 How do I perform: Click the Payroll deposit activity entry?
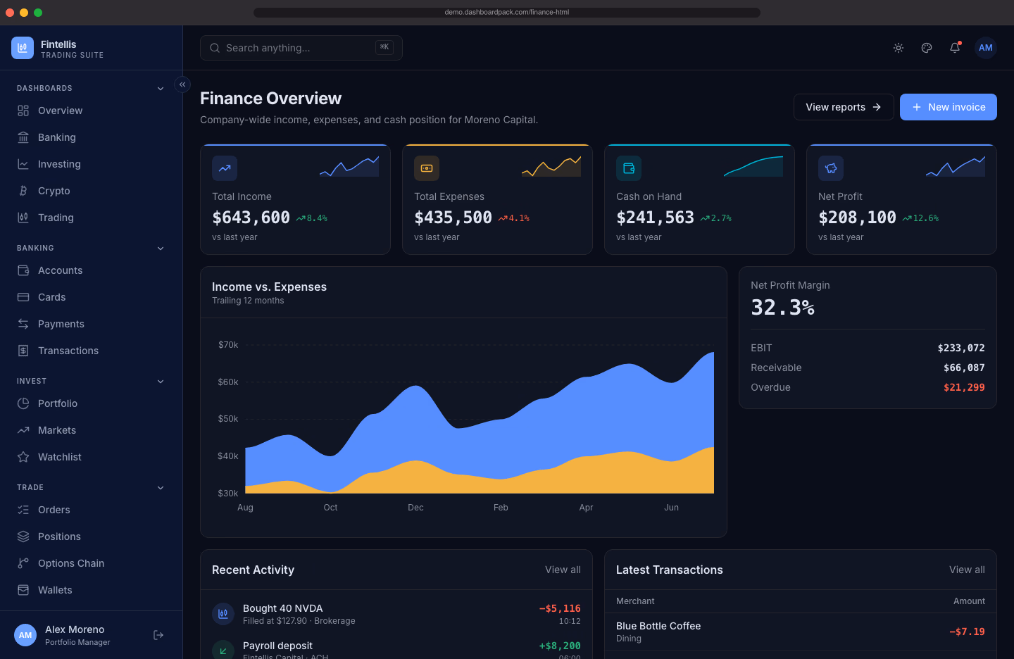tap(396, 648)
